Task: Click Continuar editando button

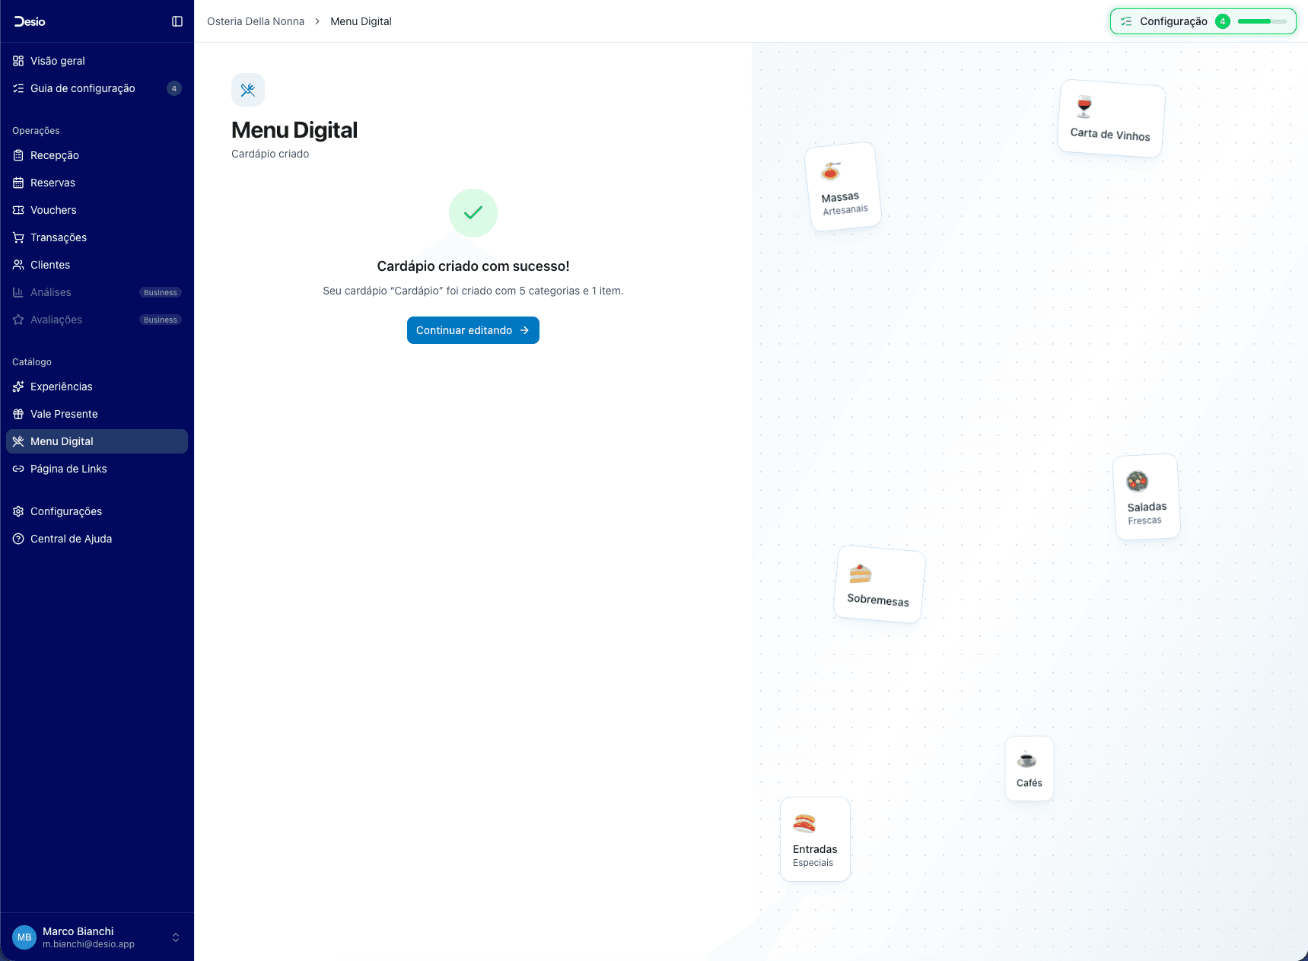Action: 473,330
